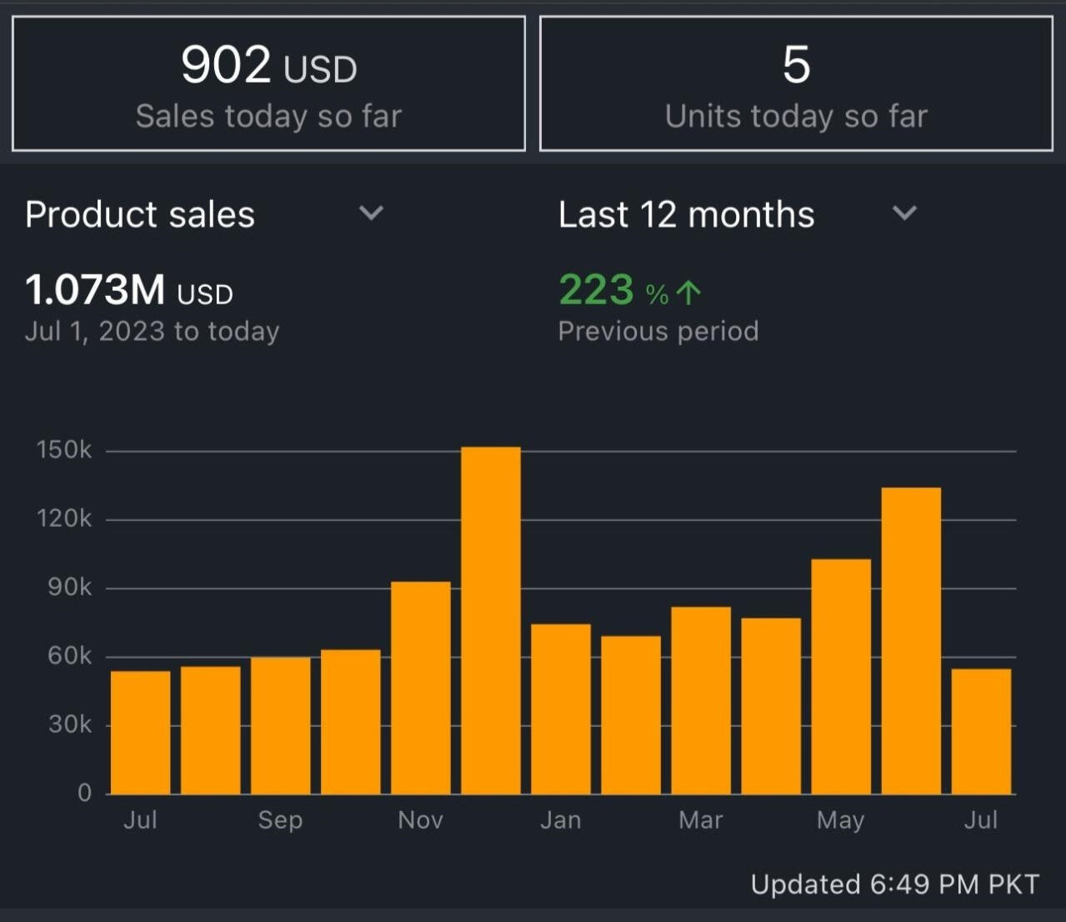Tap the Last 12 months period label
Viewport: 1066px width, 922px height.
click(686, 214)
